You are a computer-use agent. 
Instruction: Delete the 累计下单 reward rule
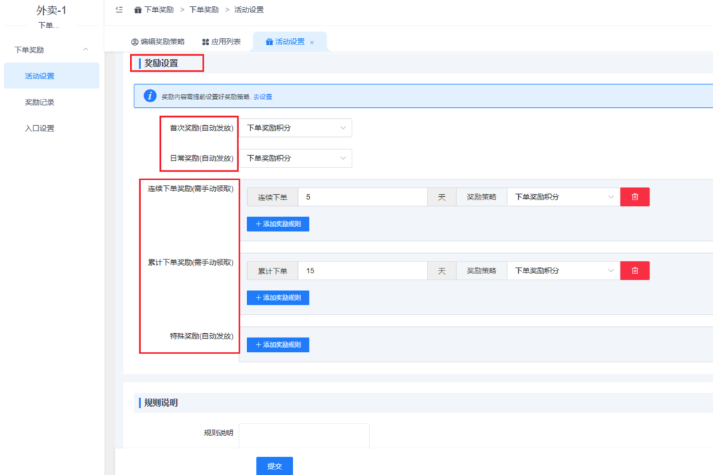[634, 271]
